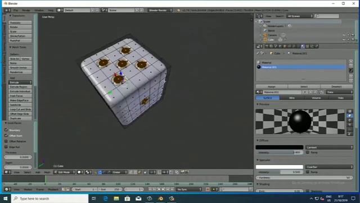Switch to the Halo material type tab
This screenshot has height=203, width=360.
(x=341, y=98)
